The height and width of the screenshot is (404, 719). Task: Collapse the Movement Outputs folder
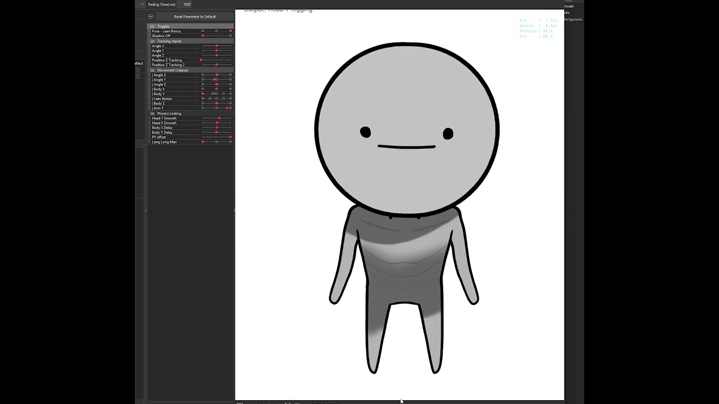152,70
